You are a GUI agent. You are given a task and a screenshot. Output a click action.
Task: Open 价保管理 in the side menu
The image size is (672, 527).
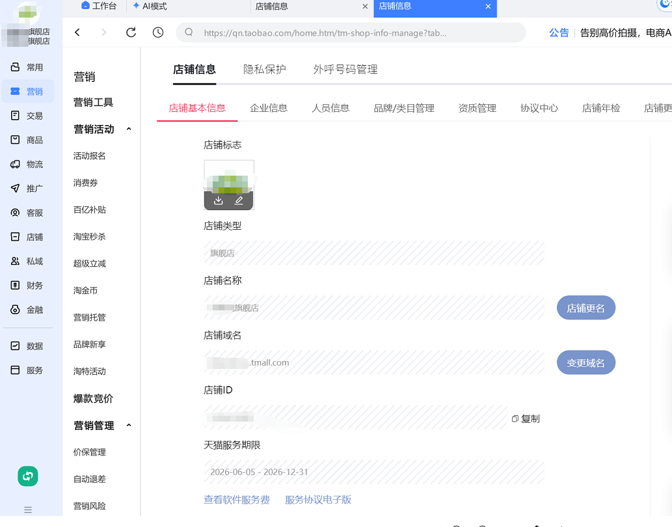[x=89, y=452]
